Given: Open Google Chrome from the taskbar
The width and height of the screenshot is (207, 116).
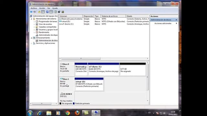Looking at the screenshot, I should [x=68, y=113].
